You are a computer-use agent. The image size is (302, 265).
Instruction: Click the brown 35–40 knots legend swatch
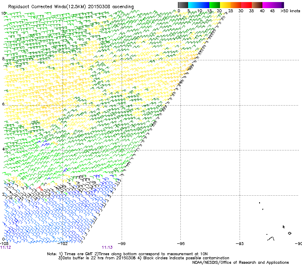[x=257, y=5]
